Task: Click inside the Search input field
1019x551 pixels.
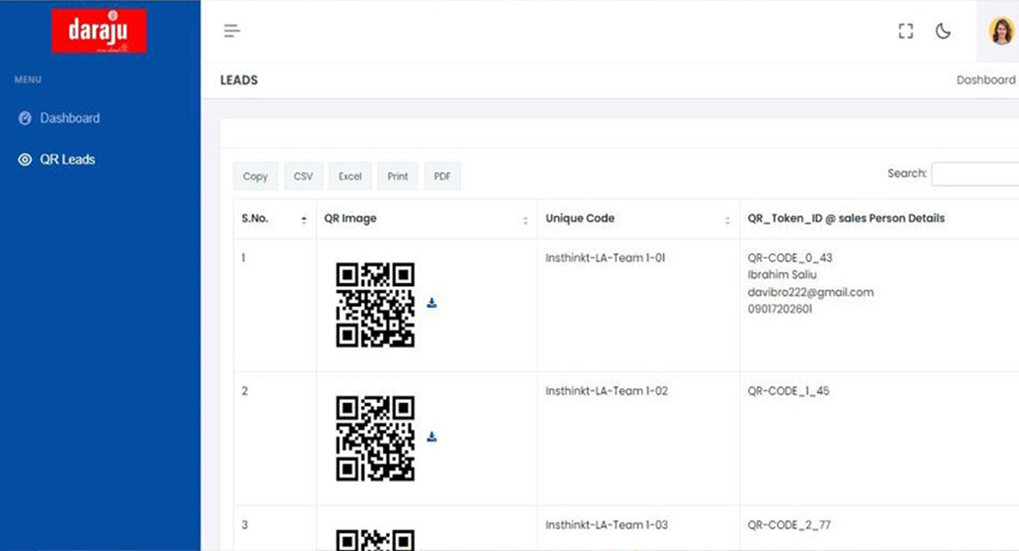Action: (976, 174)
